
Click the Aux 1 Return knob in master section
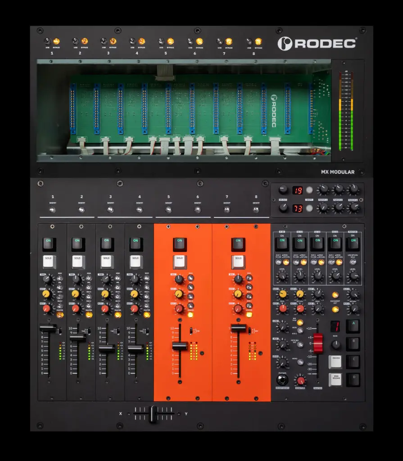pyautogui.click(x=300, y=294)
